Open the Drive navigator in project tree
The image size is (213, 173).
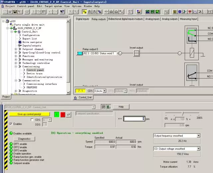pyautogui.click(x=32, y=42)
